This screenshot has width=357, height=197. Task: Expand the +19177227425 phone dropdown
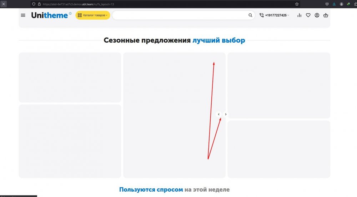277,15
